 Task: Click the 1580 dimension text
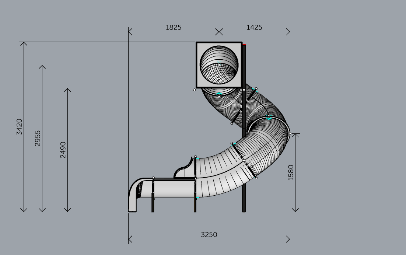pyautogui.click(x=291, y=172)
